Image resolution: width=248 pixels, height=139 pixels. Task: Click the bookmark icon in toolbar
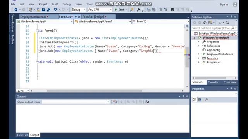[172, 10]
